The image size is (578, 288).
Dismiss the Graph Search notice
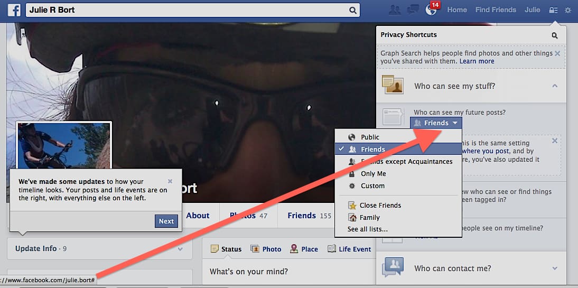[x=557, y=53]
